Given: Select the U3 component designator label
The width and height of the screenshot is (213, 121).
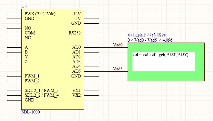Looking at the screenshot, I should click(24, 6).
